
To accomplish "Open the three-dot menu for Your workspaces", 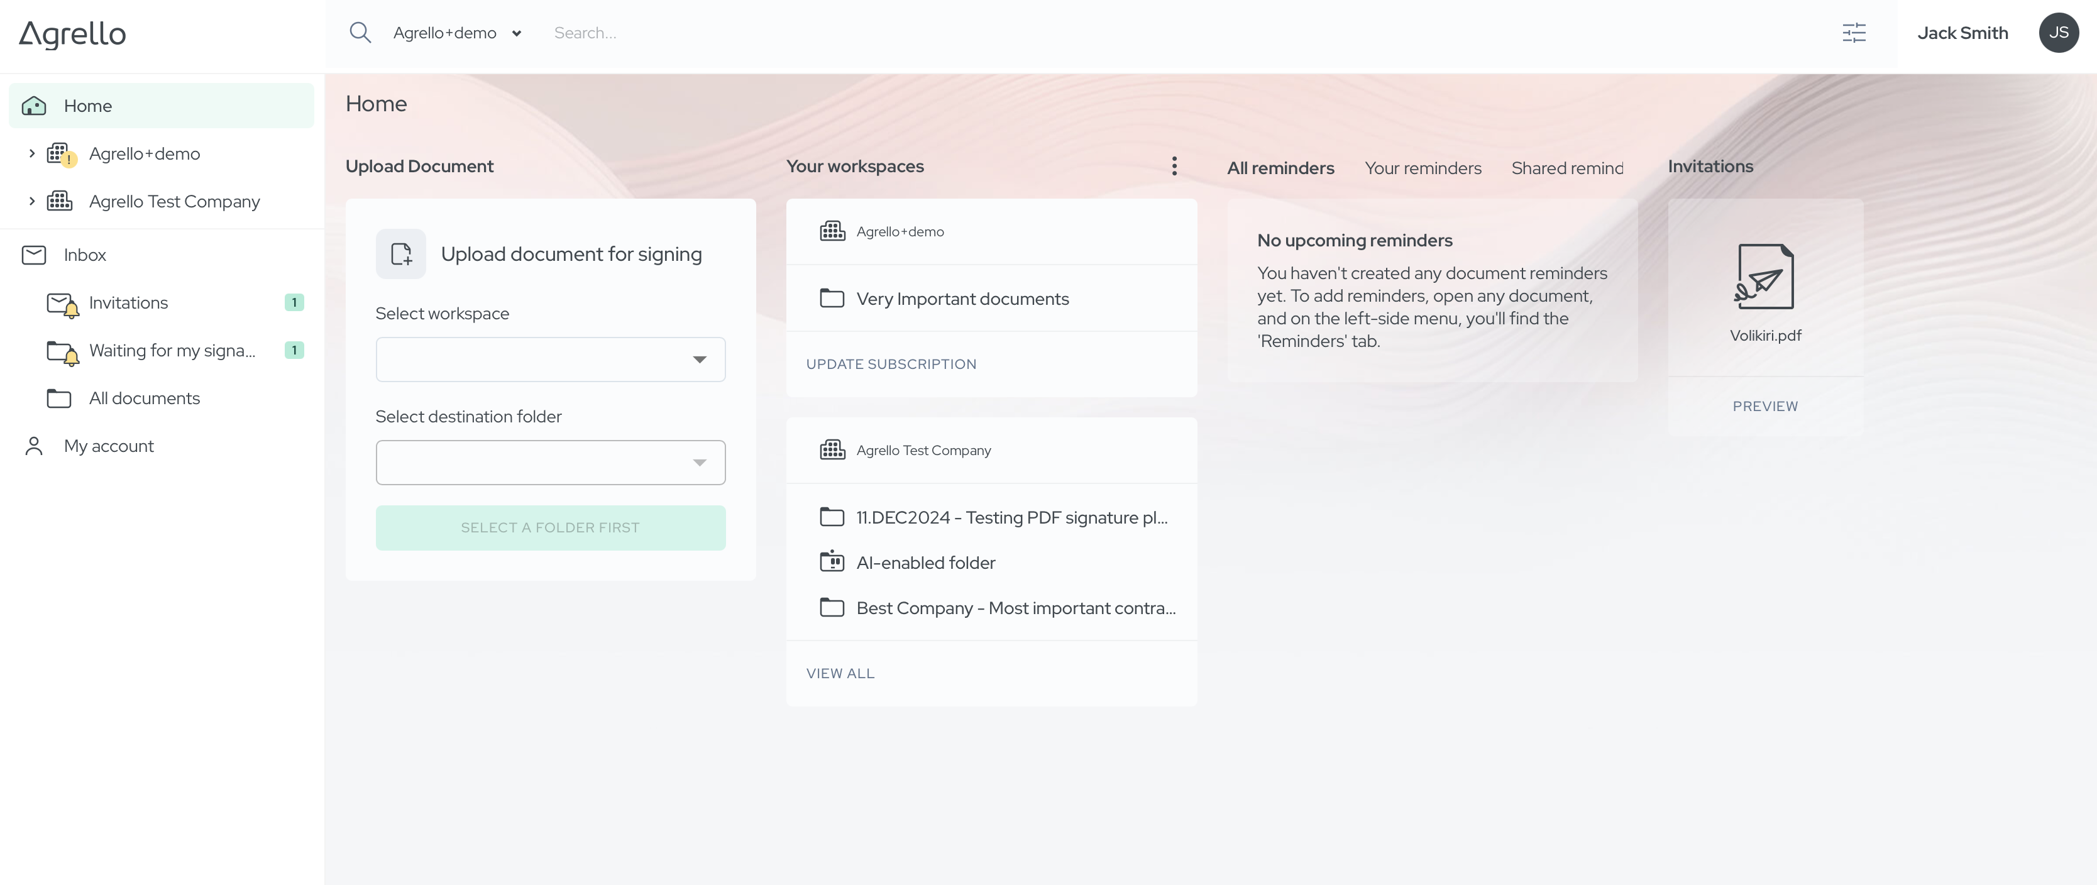I will click(1175, 166).
